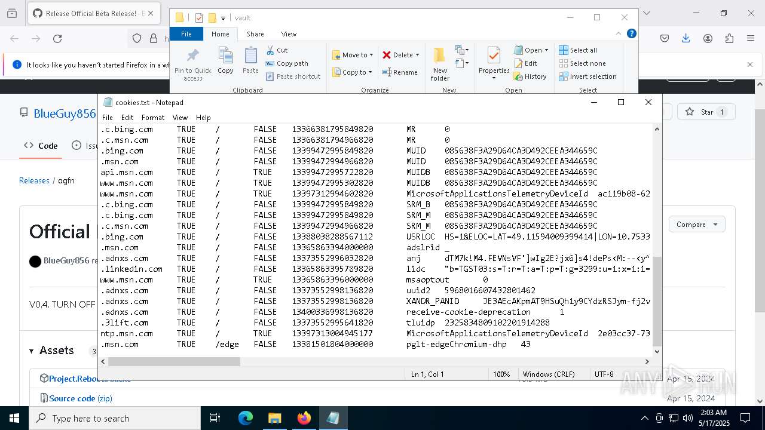Open the Windows Start menu
This screenshot has height=430, width=765.
click(14, 418)
